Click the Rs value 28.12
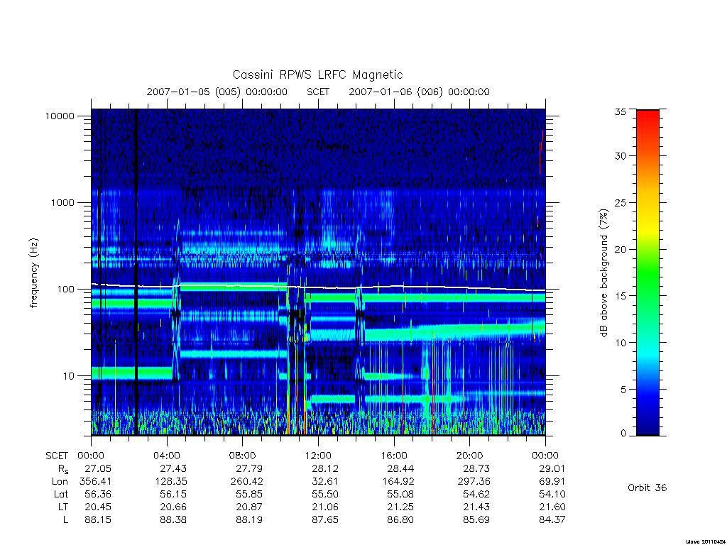 click(324, 469)
